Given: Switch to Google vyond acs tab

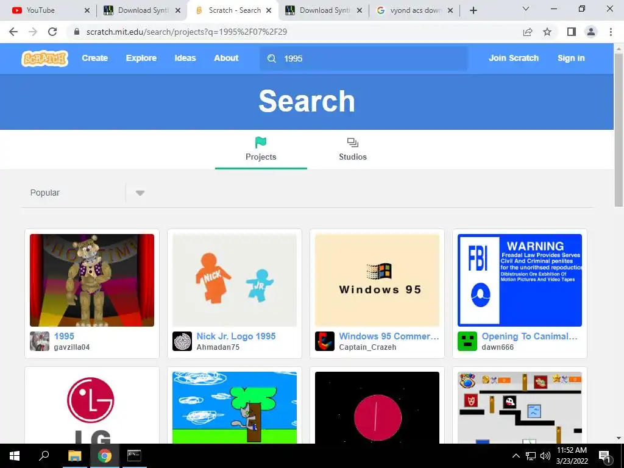Looking at the screenshot, I should pyautogui.click(x=414, y=10).
